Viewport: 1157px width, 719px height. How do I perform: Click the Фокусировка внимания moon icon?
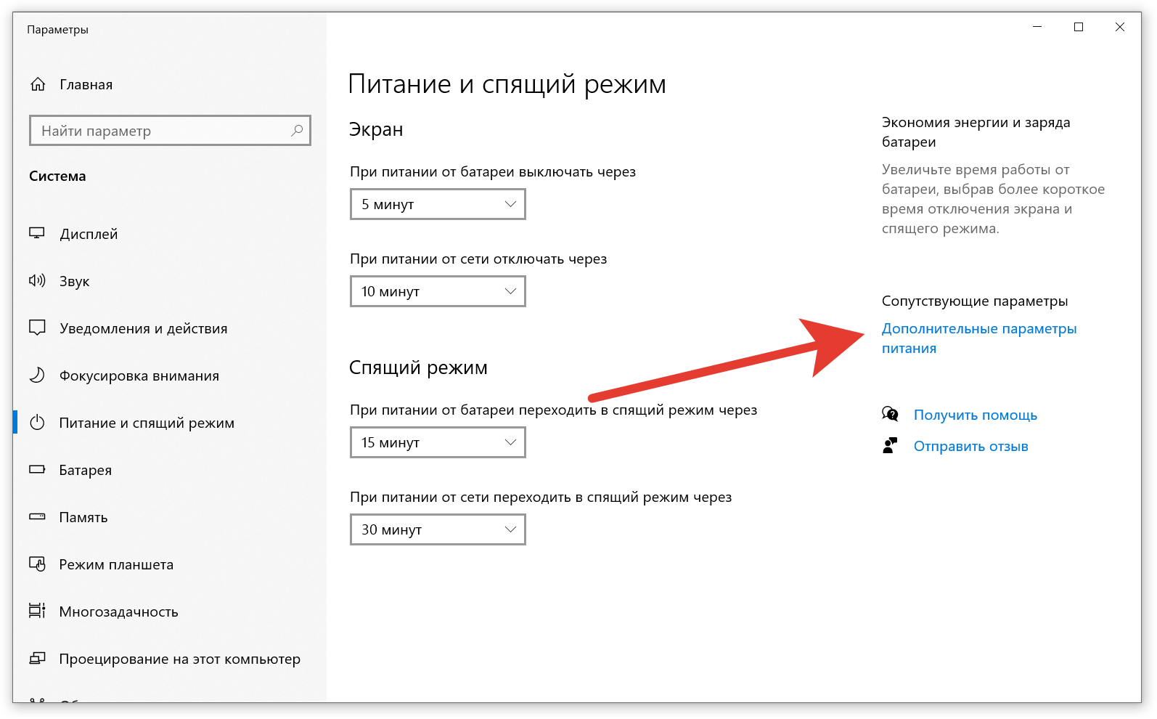tap(37, 375)
